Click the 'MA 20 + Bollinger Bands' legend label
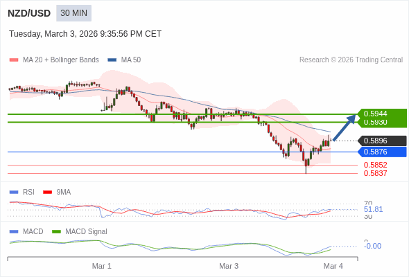Screen dimensions: 409x277 pos(61,60)
